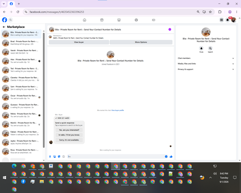
Task: Open the Chrome profile icon
Action: pos(230,12)
